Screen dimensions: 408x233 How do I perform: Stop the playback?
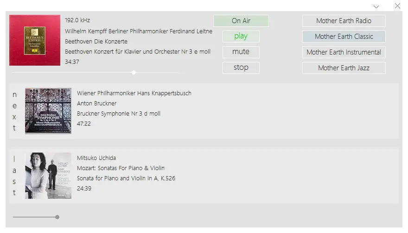241,67
